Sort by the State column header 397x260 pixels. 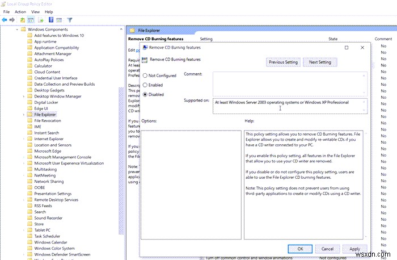click(x=333, y=39)
